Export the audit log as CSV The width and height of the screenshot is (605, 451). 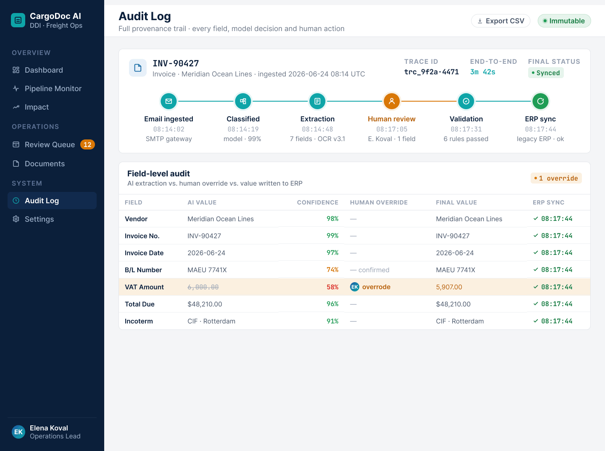click(501, 21)
